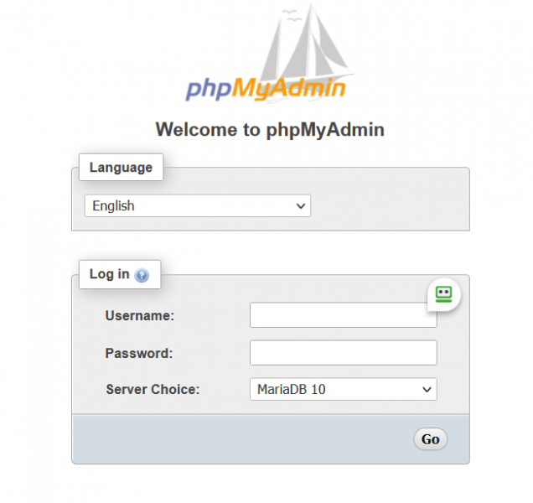Open the Log in help question-mark icon
533x503 pixels.
tap(142, 275)
